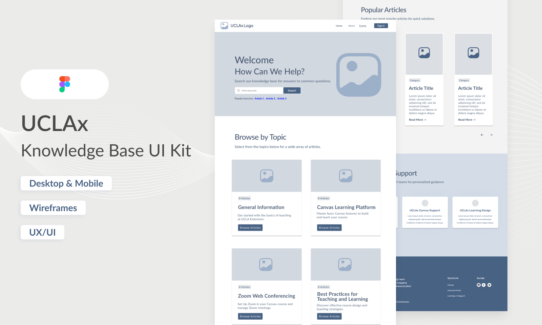542x325 pixels.
Task: Click Live Drop-in Support footer link
Action: pos(456,296)
